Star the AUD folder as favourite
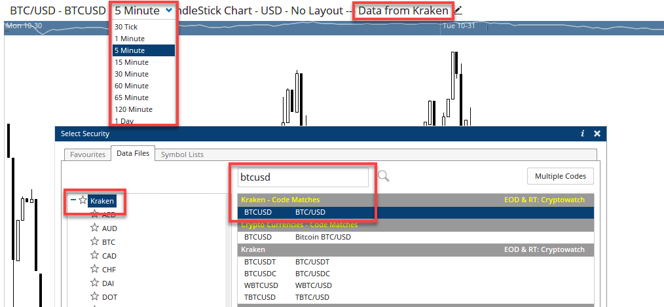This screenshot has height=307, width=664. 94,228
